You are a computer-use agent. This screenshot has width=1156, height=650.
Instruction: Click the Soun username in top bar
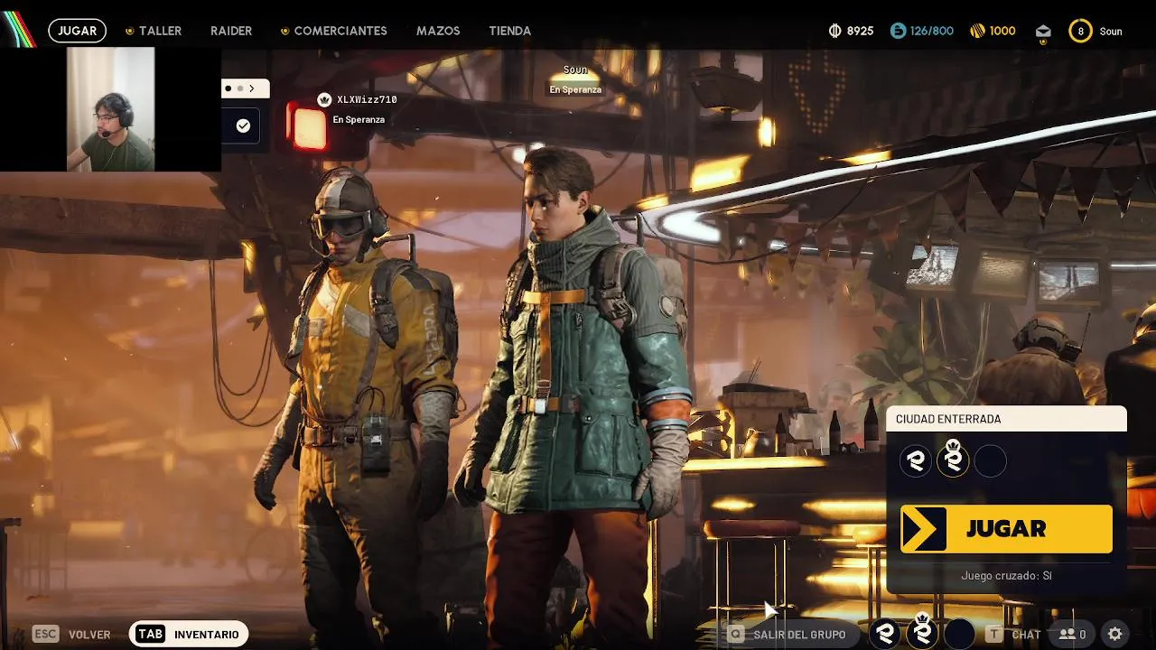pos(1111,32)
